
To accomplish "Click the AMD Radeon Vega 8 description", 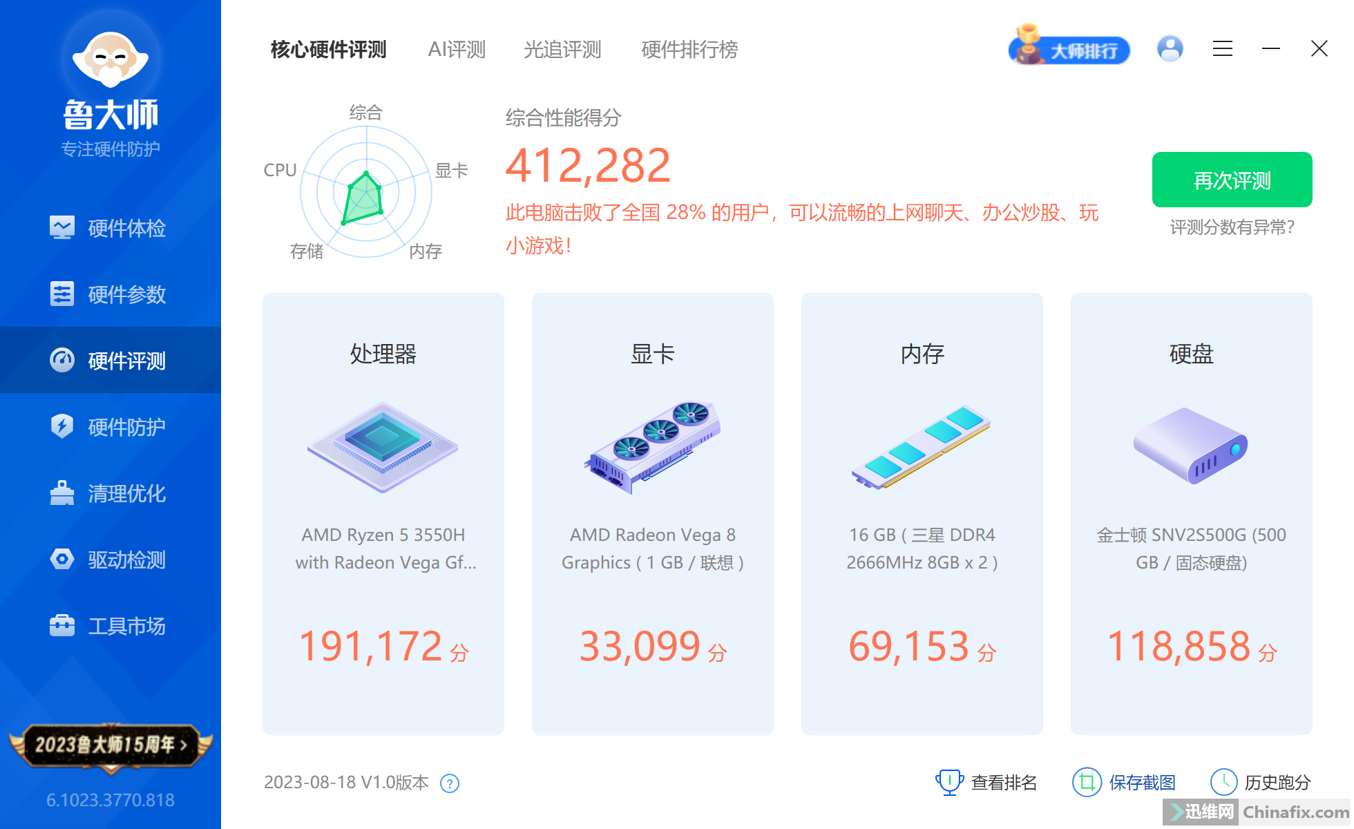I will [x=653, y=549].
